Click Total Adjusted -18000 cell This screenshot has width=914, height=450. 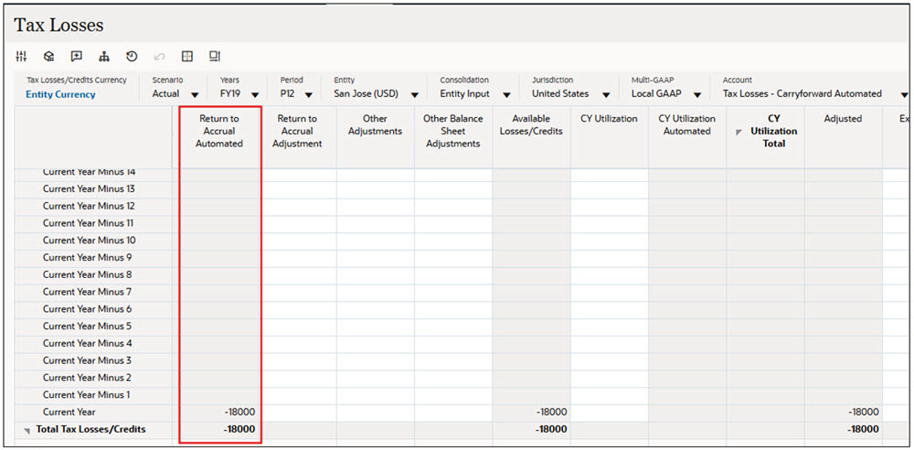pos(843,429)
